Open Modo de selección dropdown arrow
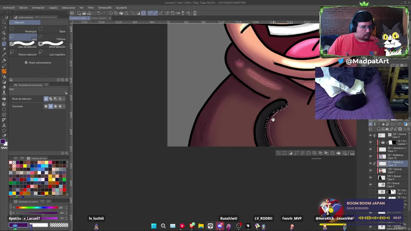Screen dimensions: 411x231 (x=64, y=99)
